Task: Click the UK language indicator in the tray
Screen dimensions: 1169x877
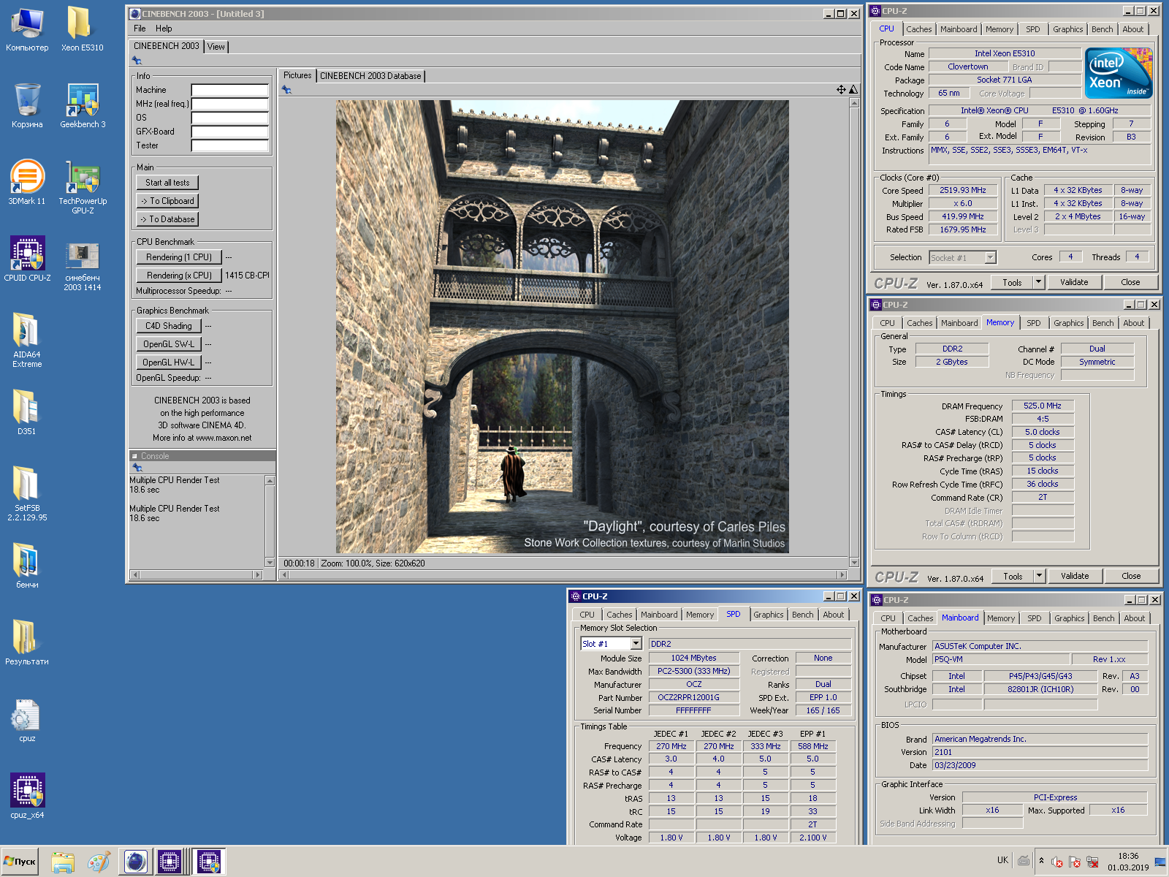Action: click(x=1002, y=860)
